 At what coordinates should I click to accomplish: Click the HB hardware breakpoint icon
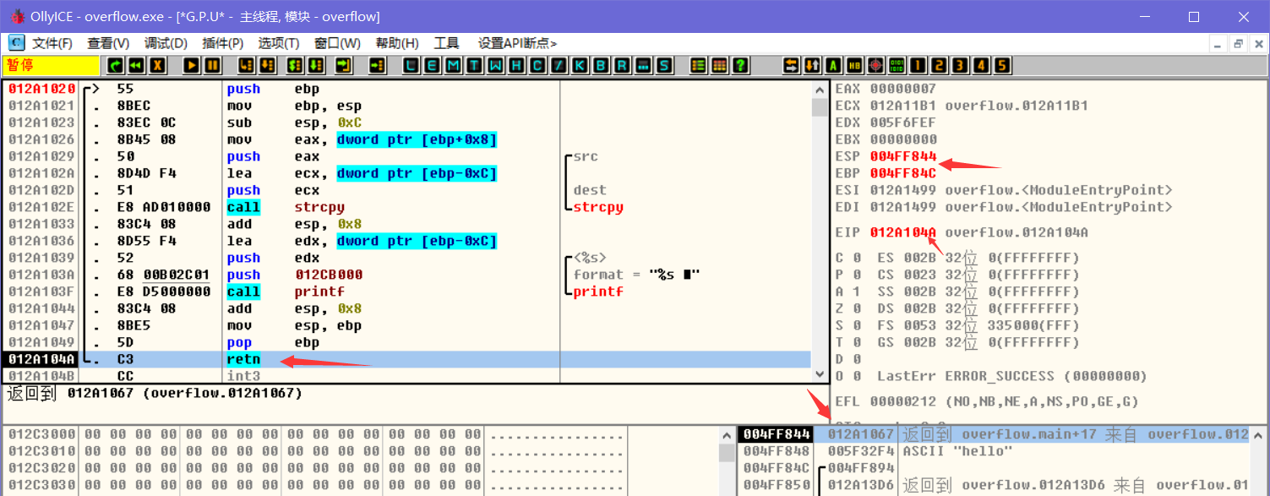click(855, 65)
